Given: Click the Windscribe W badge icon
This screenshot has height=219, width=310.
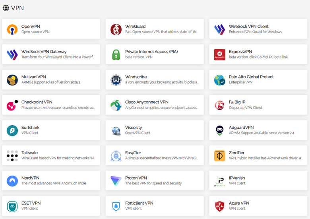Looking at the screenshot, I should [116, 80].
